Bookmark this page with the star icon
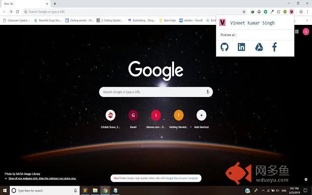Viewport: 312px width, 195px height. 244,12
